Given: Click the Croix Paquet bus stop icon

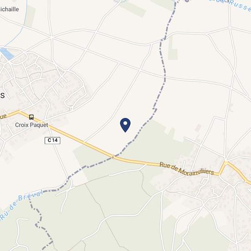Looking at the screenshot, I should (x=31, y=117).
